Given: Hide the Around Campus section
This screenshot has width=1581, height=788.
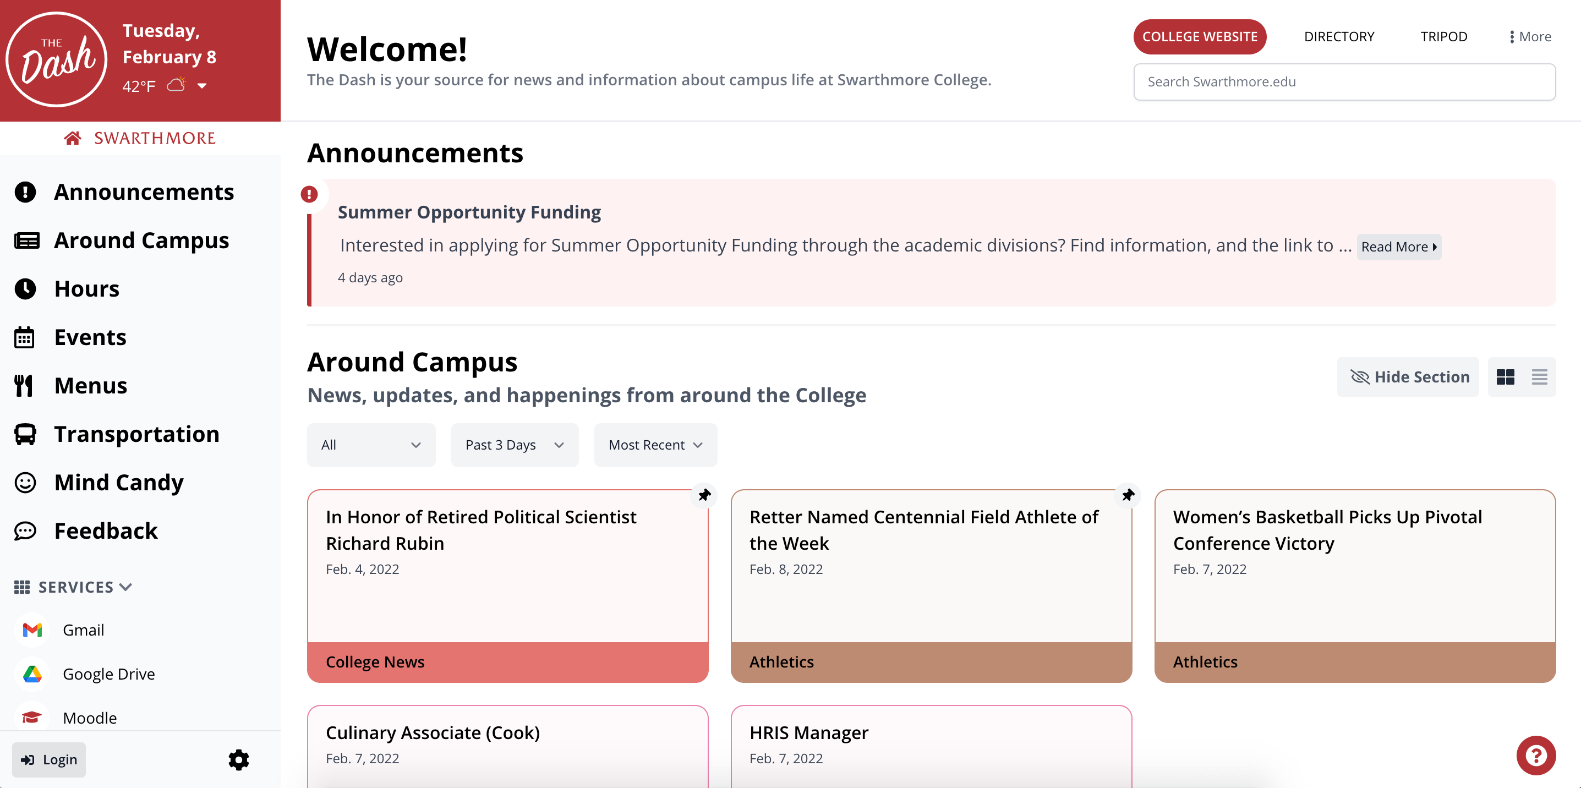Looking at the screenshot, I should (x=1408, y=376).
